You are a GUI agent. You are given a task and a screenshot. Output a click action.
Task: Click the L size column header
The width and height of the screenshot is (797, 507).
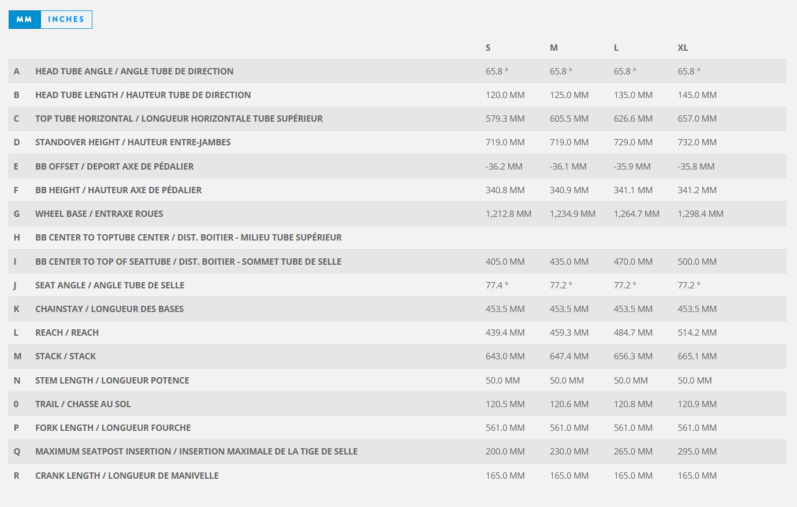pyautogui.click(x=616, y=48)
